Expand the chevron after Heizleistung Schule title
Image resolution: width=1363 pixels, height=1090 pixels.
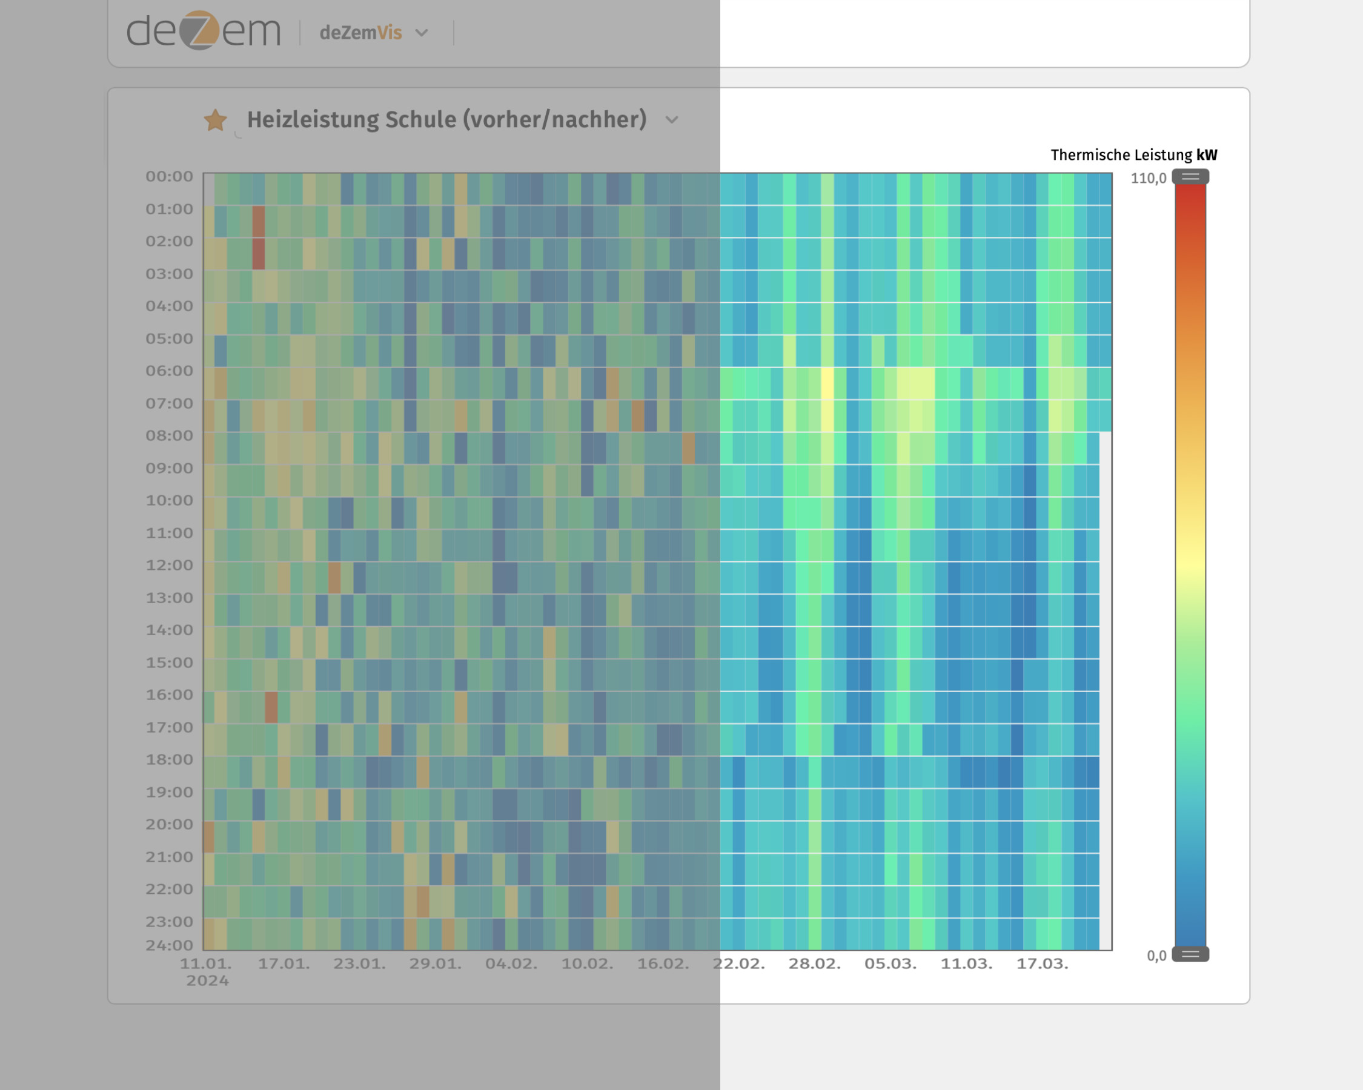pos(671,119)
